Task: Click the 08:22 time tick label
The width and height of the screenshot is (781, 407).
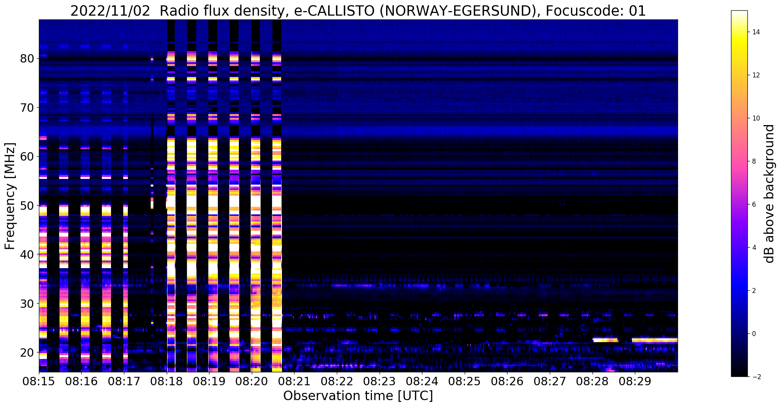Action: click(x=337, y=381)
